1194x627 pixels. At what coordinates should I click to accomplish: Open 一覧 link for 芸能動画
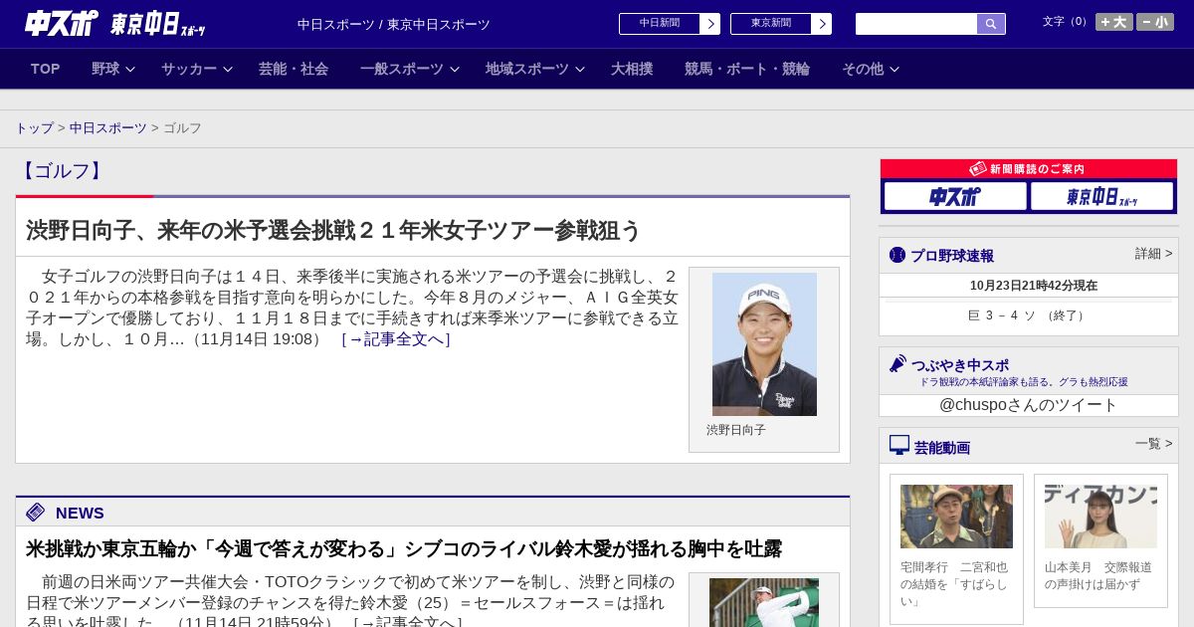pos(1153,444)
